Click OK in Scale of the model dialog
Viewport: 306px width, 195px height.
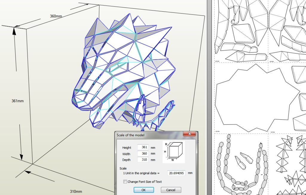point(144,190)
